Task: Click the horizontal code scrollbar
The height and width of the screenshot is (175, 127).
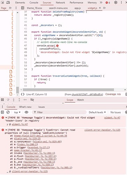Action: pos(68,90)
